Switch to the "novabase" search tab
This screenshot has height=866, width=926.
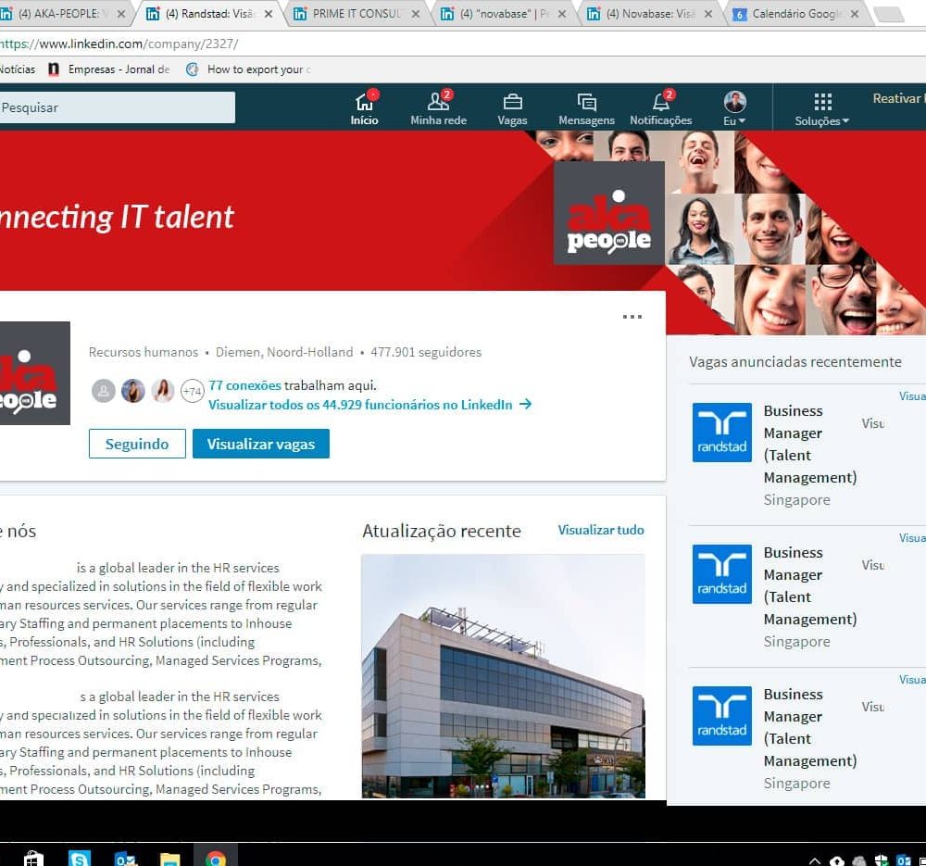(x=505, y=14)
